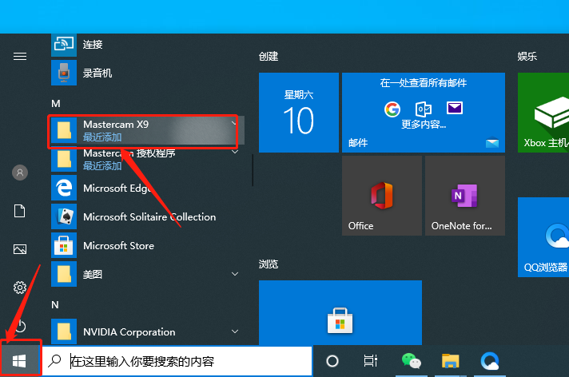Viewport: 569px width, 377px height.
Task: Launch the 录音机 voice recorder app
Action: tap(147, 73)
